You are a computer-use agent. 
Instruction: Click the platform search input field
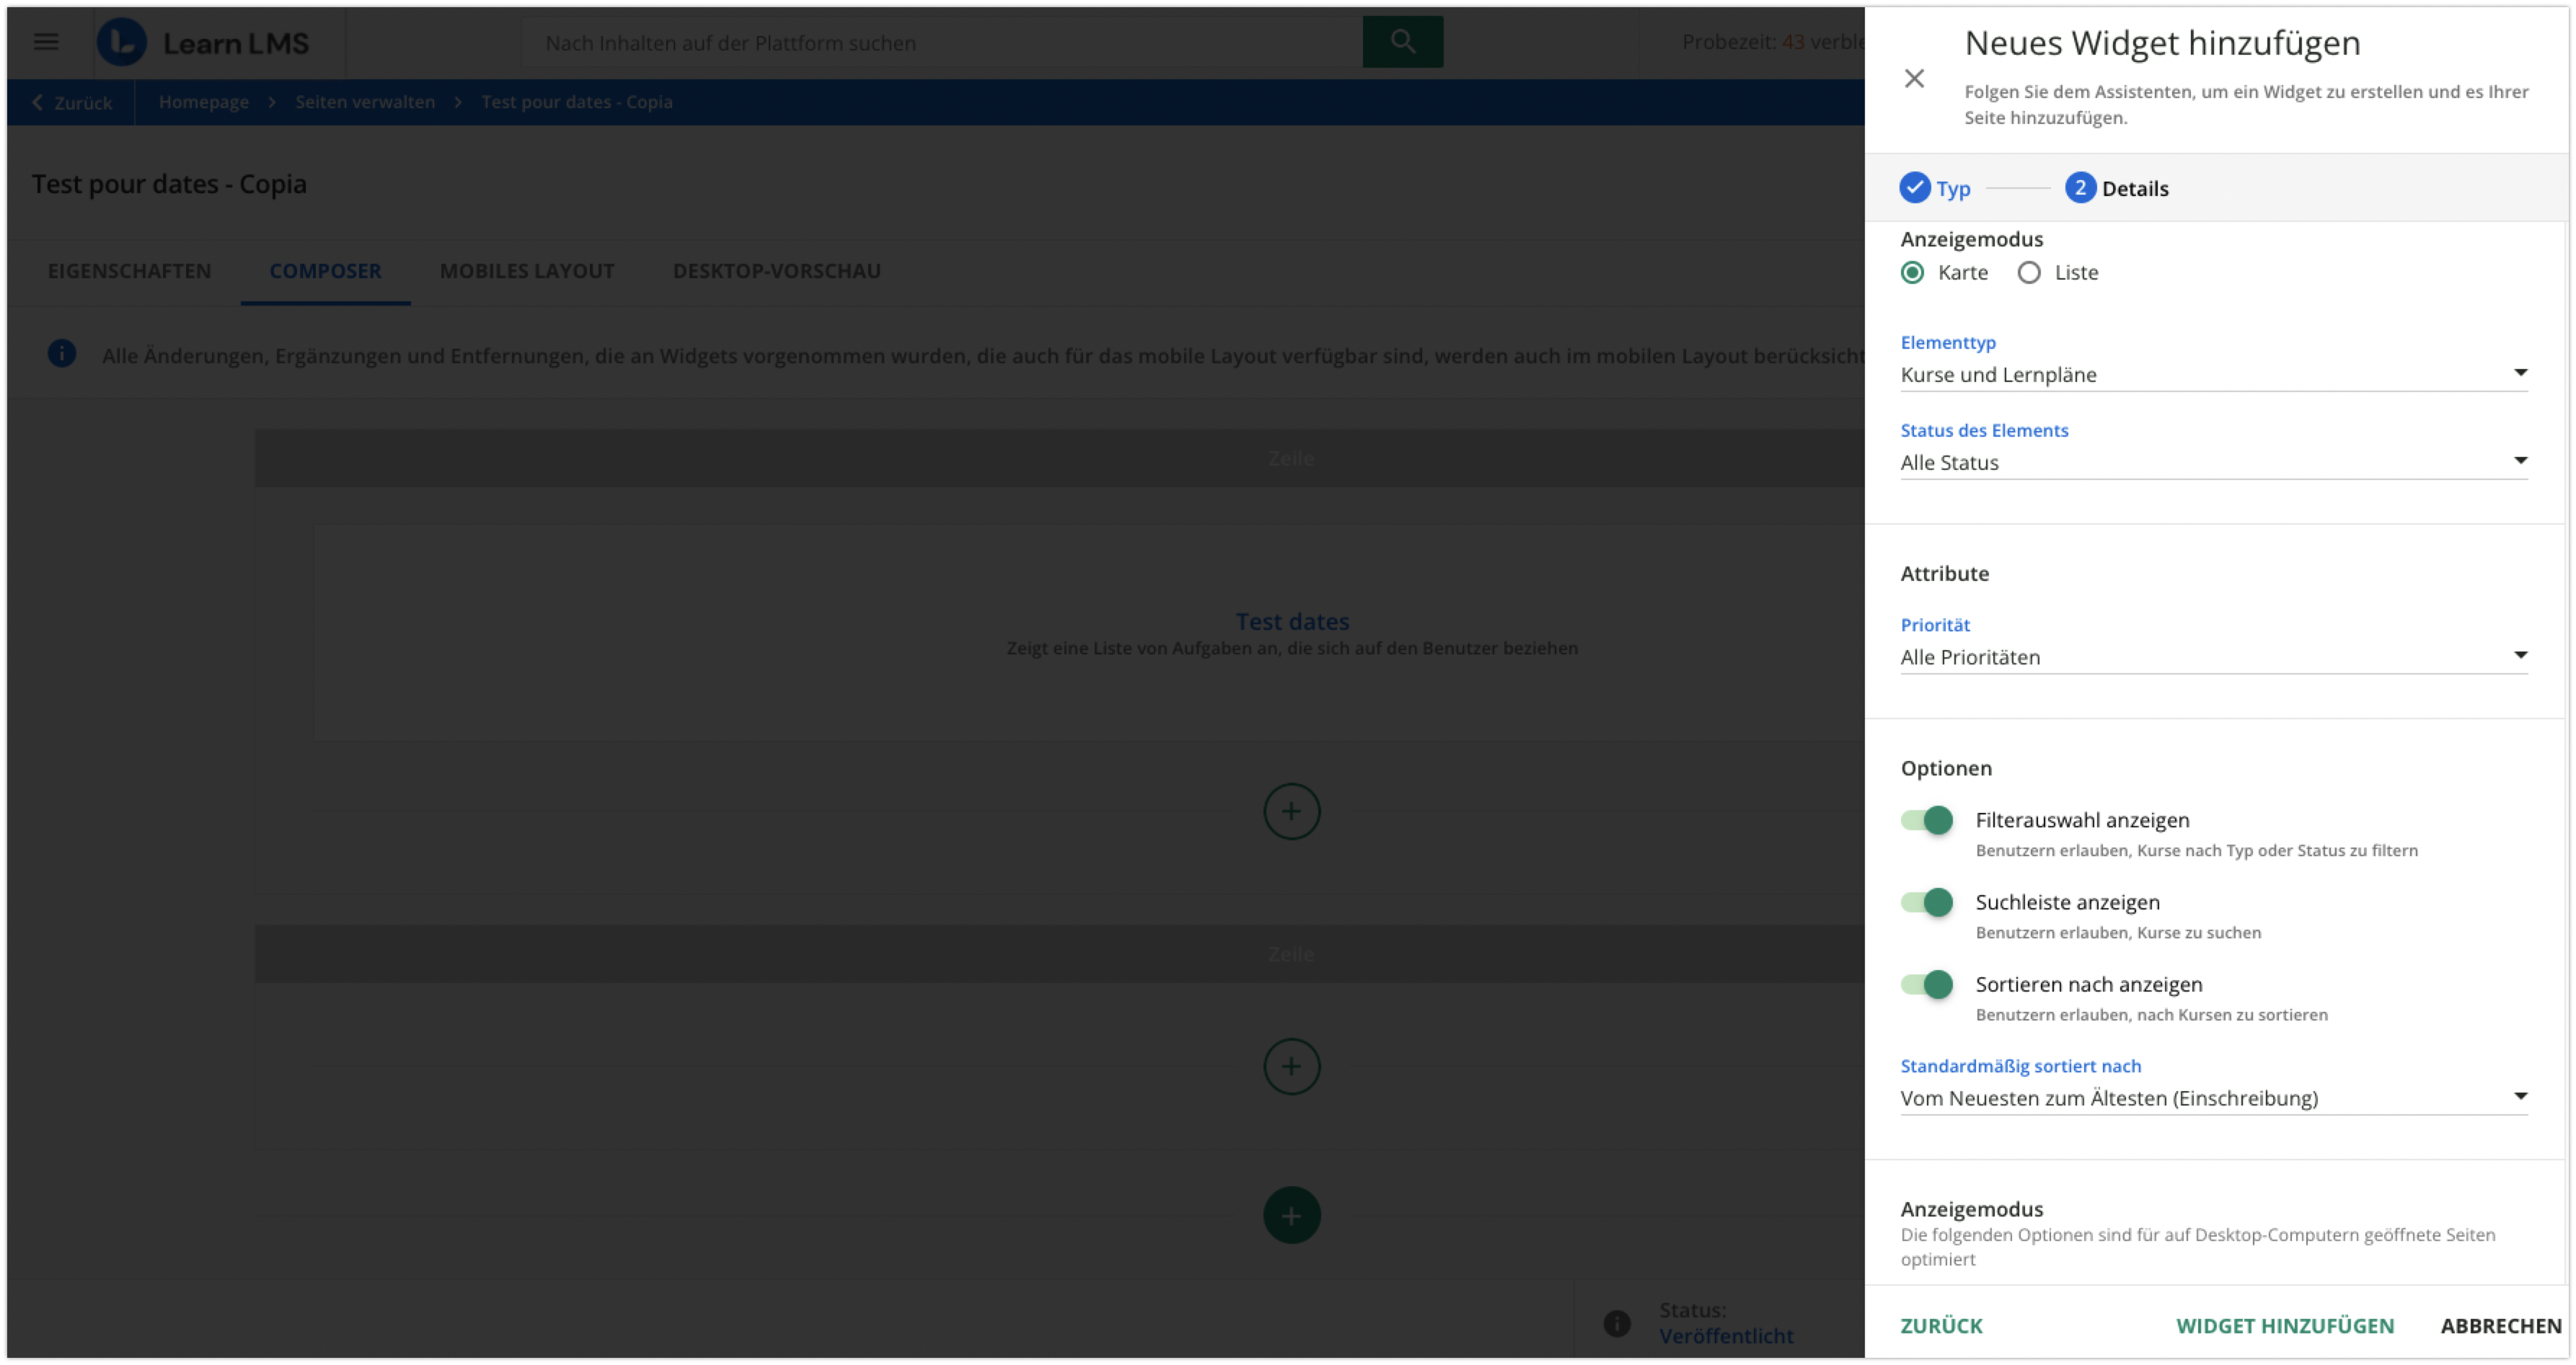click(942, 42)
